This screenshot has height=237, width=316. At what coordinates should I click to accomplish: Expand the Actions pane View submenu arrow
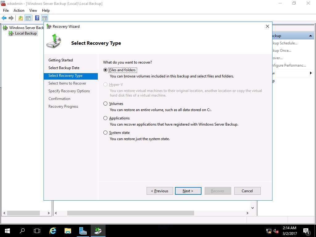click(311, 73)
